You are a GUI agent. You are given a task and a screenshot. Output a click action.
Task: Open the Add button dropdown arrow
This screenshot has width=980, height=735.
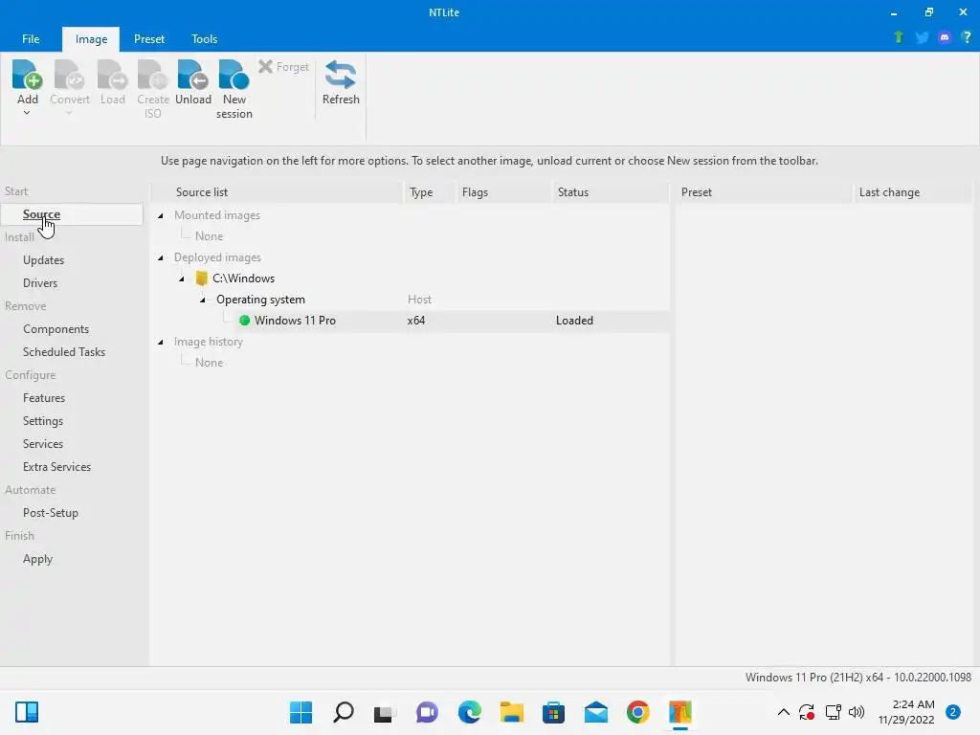tap(27, 113)
